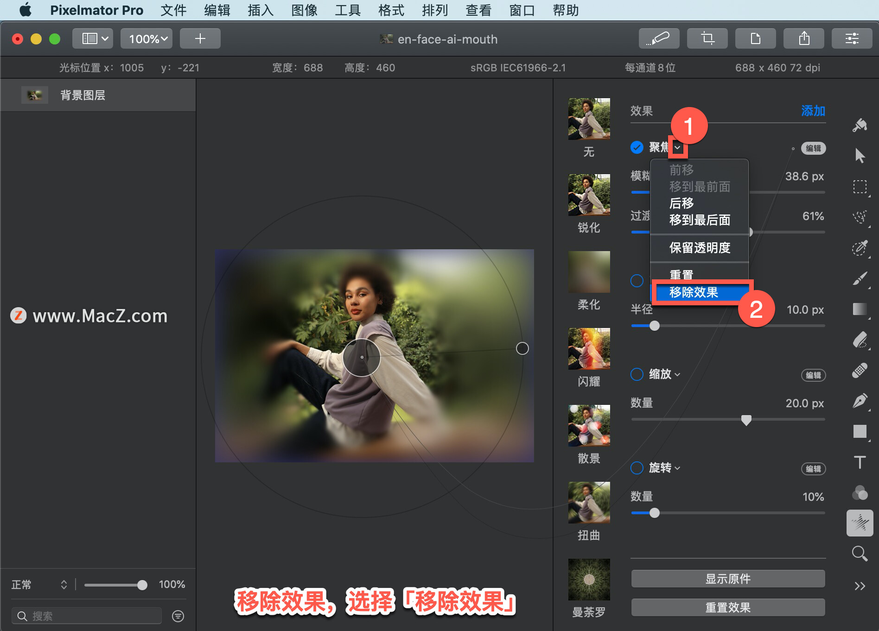Adjust the 半径 slider handle
879x631 pixels.
654,326
